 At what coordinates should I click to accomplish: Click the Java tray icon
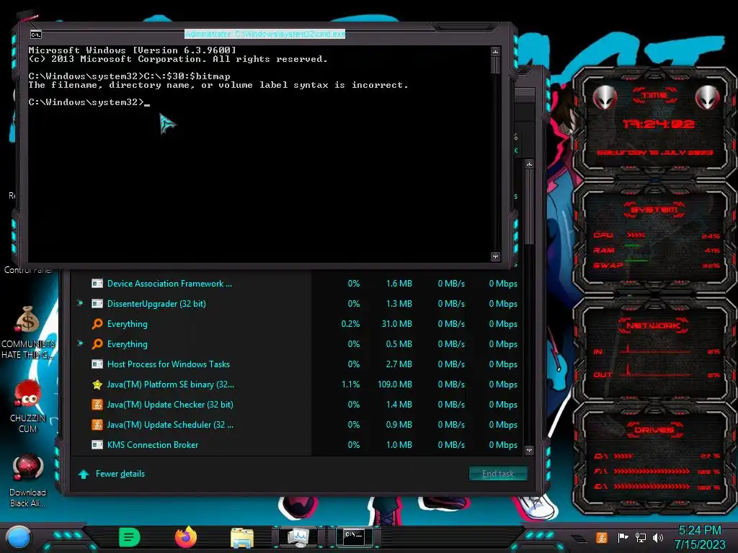click(x=601, y=537)
